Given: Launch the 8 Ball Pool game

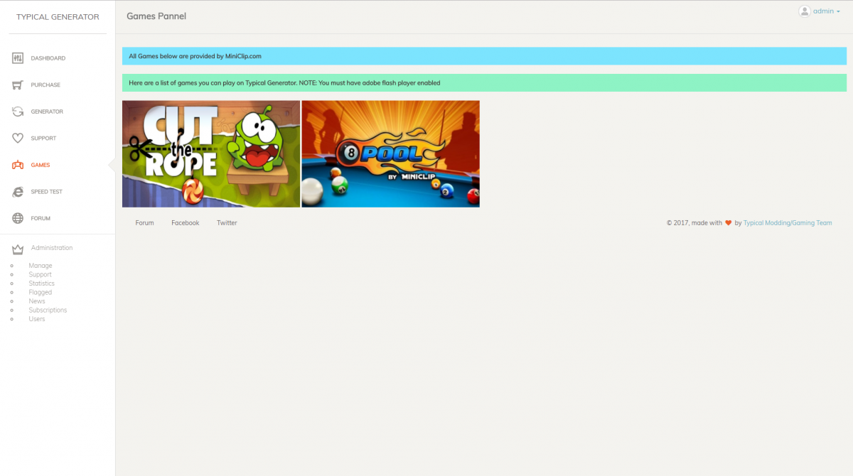Looking at the screenshot, I should click(390, 153).
